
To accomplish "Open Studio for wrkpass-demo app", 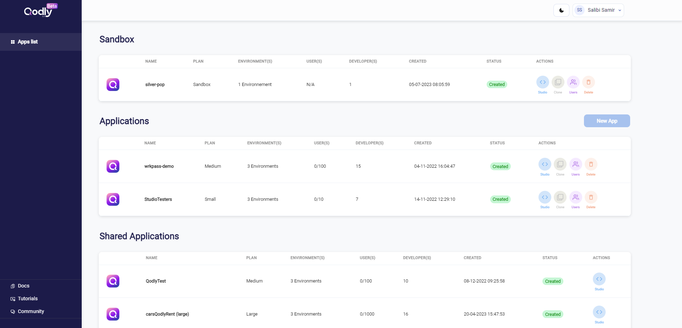I will point(545,164).
